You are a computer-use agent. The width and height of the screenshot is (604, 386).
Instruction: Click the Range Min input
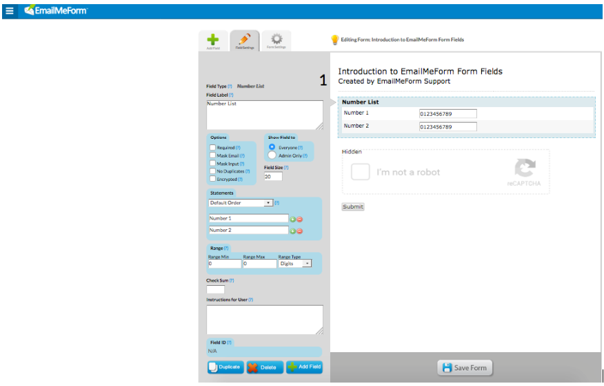point(225,264)
